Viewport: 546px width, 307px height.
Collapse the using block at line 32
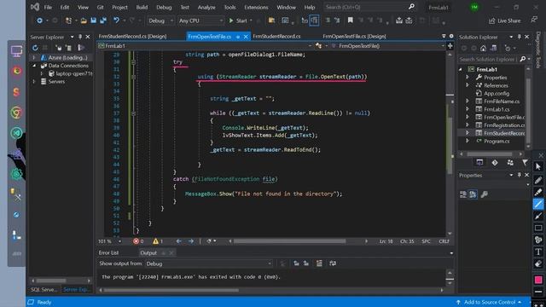133,77
